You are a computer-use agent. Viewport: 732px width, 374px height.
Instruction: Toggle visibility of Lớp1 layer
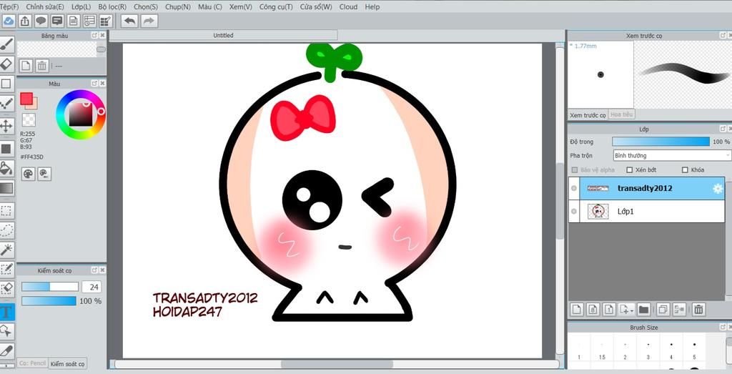574,212
